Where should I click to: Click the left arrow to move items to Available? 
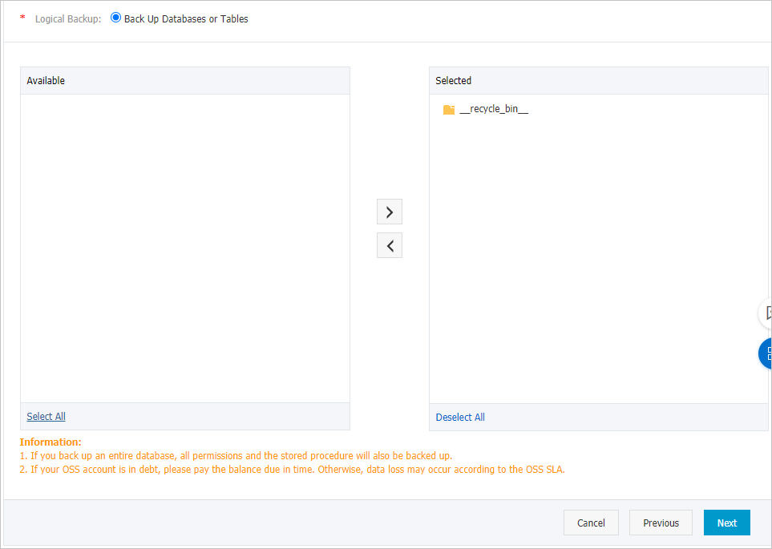pos(390,245)
